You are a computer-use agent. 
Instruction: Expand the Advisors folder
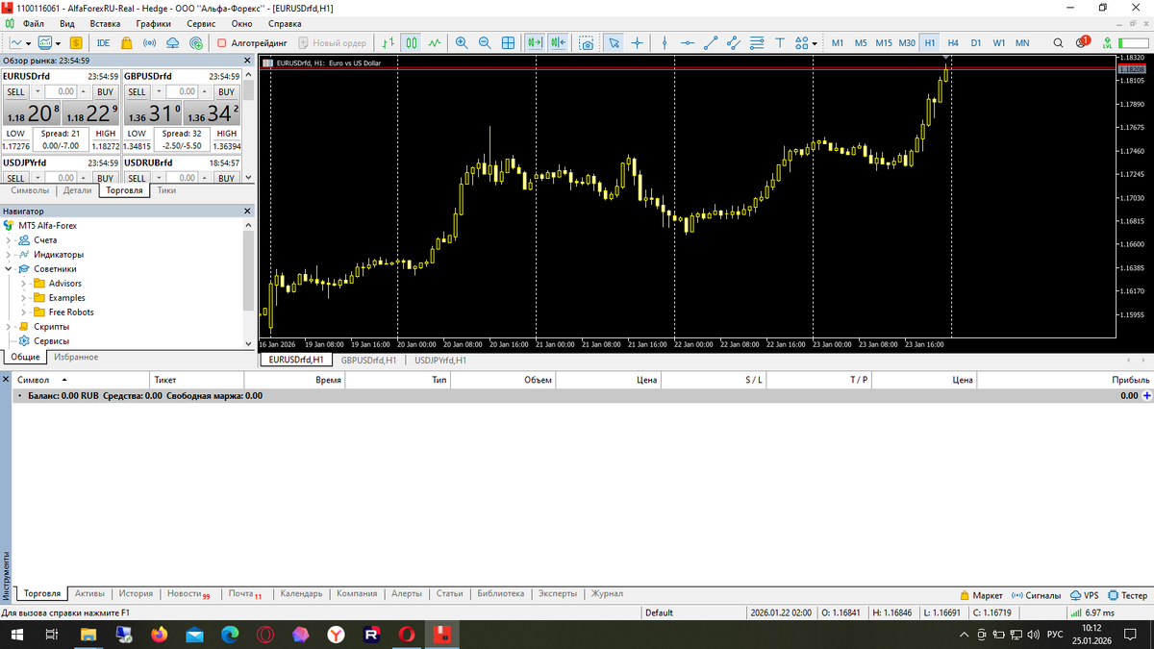point(24,284)
